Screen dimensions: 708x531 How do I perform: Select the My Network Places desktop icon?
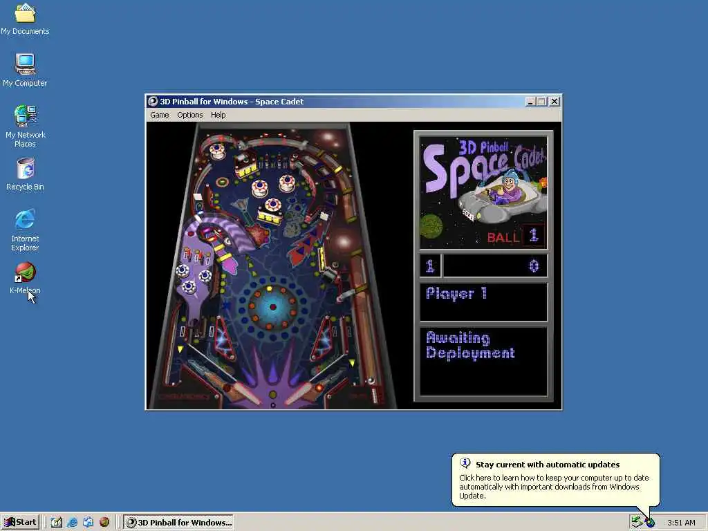pyautogui.click(x=25, y=127)
